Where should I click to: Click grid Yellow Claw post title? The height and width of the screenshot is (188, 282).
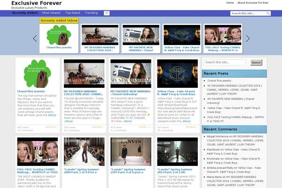click(176, 93)
